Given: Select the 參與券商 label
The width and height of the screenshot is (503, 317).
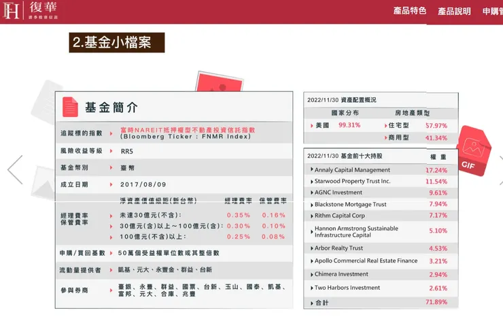Looking at the screenshot, I should [74, 290].
